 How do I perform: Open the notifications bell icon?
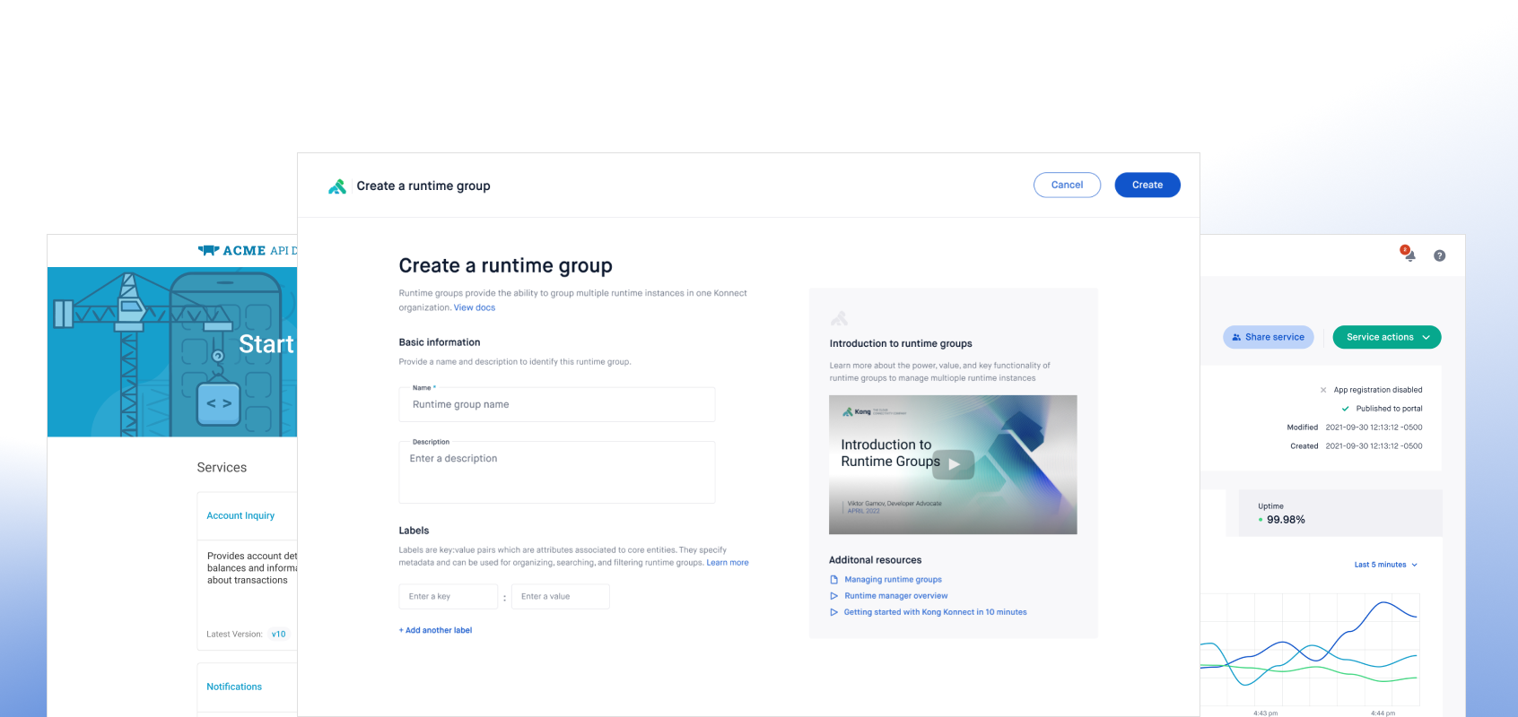(1409, 255)
